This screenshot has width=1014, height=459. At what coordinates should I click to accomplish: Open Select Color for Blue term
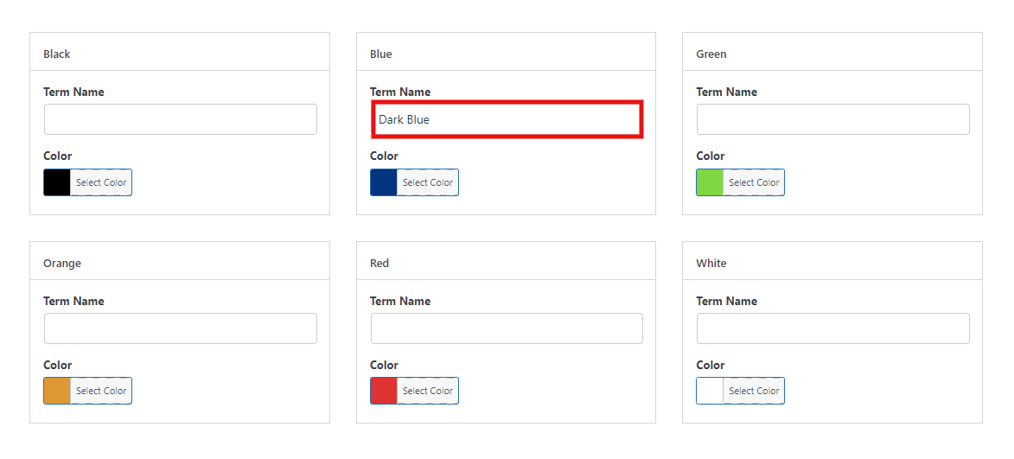[427, 182]
